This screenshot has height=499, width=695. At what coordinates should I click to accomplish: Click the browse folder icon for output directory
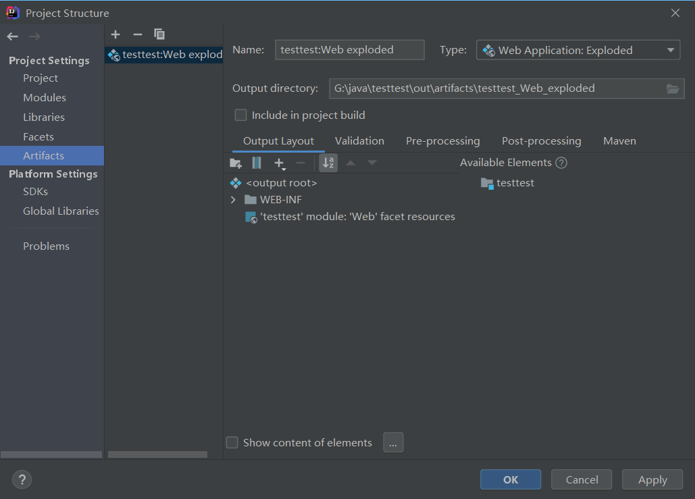coord(672,88)
